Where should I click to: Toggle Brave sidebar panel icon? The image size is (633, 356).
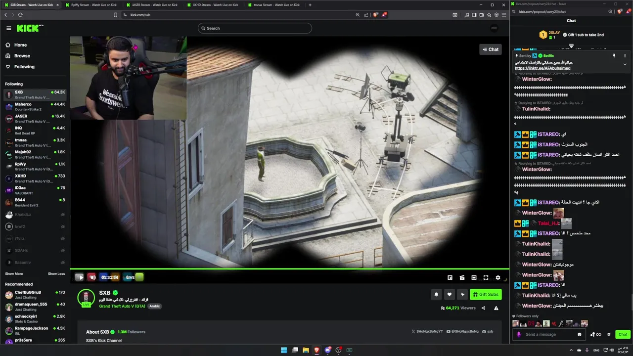click(x=474, y=15)
